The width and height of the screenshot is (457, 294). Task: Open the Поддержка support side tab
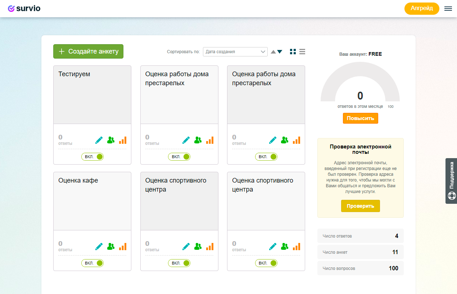click(x=451, y=181)
